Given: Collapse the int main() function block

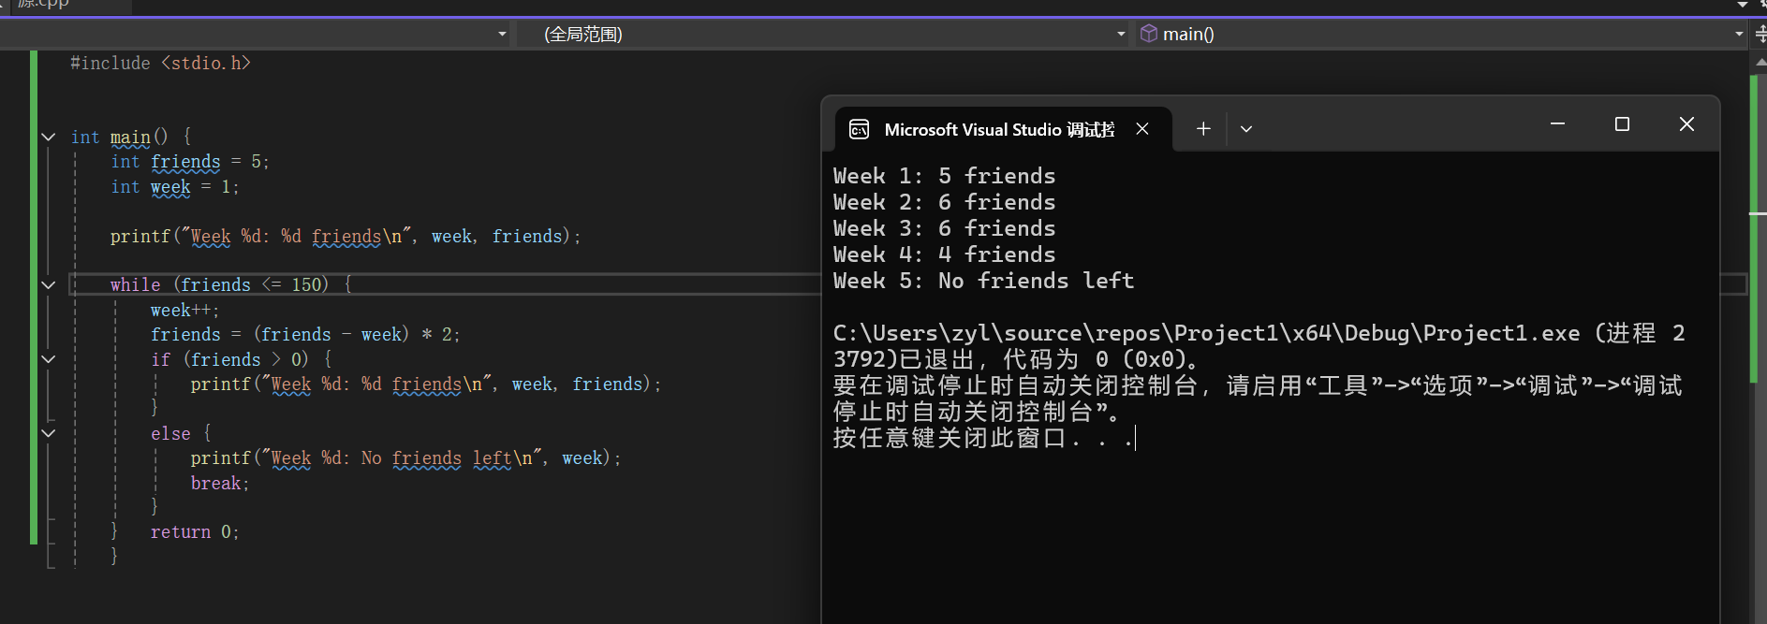Looking at the screenshot, I should pyautogui.click(x=49, y=138).
